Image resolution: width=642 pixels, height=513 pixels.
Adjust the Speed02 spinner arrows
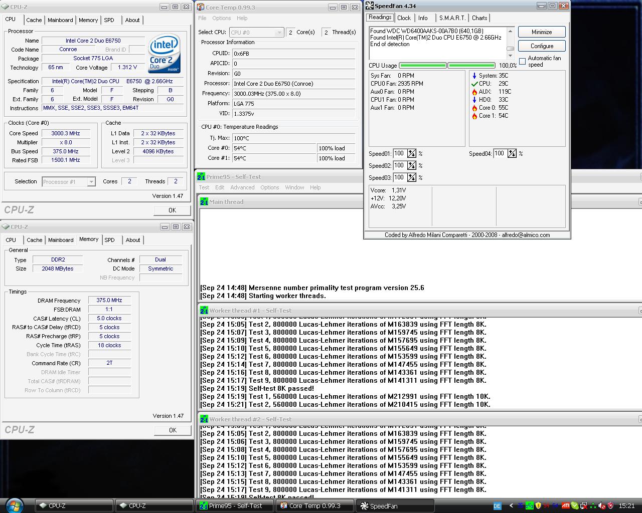[412, 166]
